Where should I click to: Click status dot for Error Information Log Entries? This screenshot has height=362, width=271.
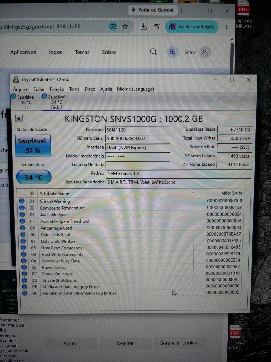(x=25, y=293)
